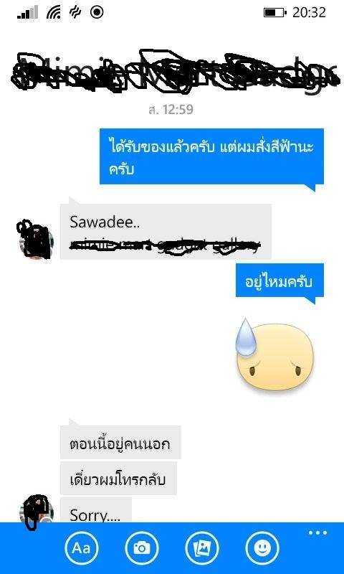Tap the sweating face sticker
This screenshot has height=574, width=344.
coord(274,355)
